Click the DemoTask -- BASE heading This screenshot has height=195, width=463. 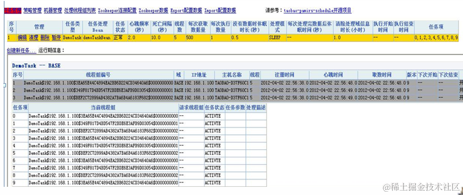coord(36,65)
